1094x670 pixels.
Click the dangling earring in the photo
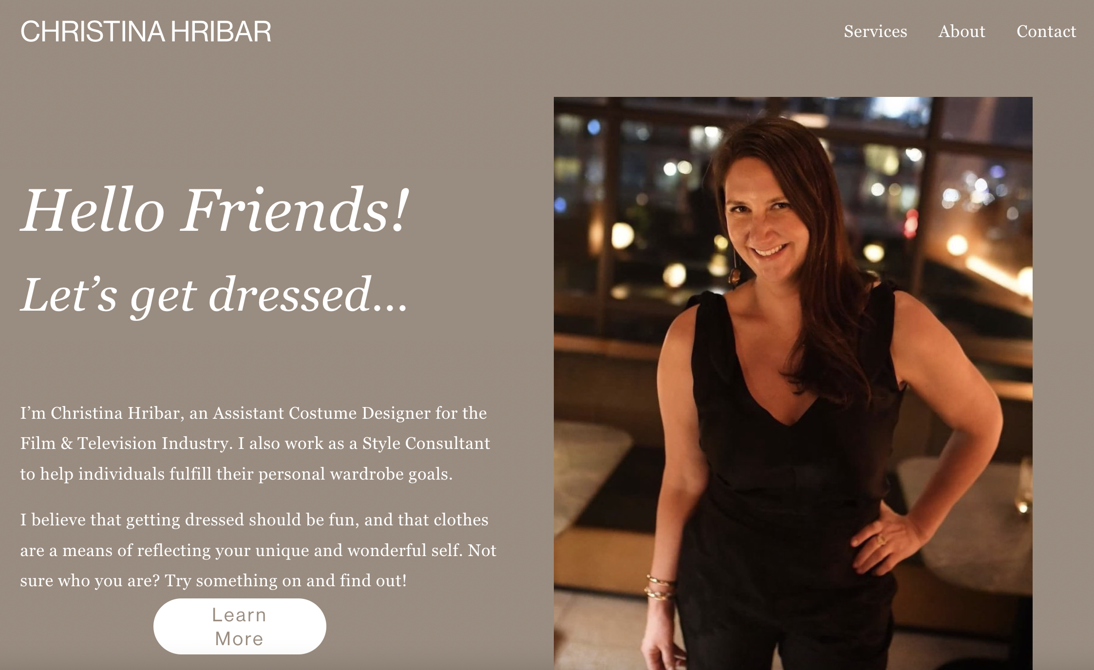pyautogui.click(x=734, y=266)
